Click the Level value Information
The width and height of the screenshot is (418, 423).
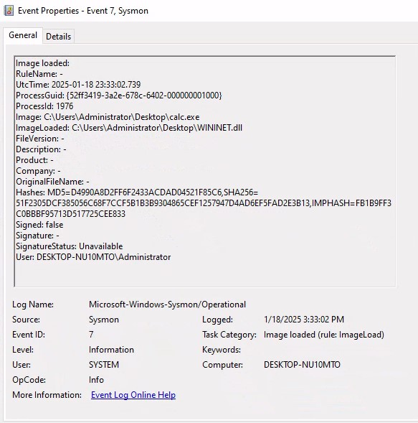pos(111,350)
